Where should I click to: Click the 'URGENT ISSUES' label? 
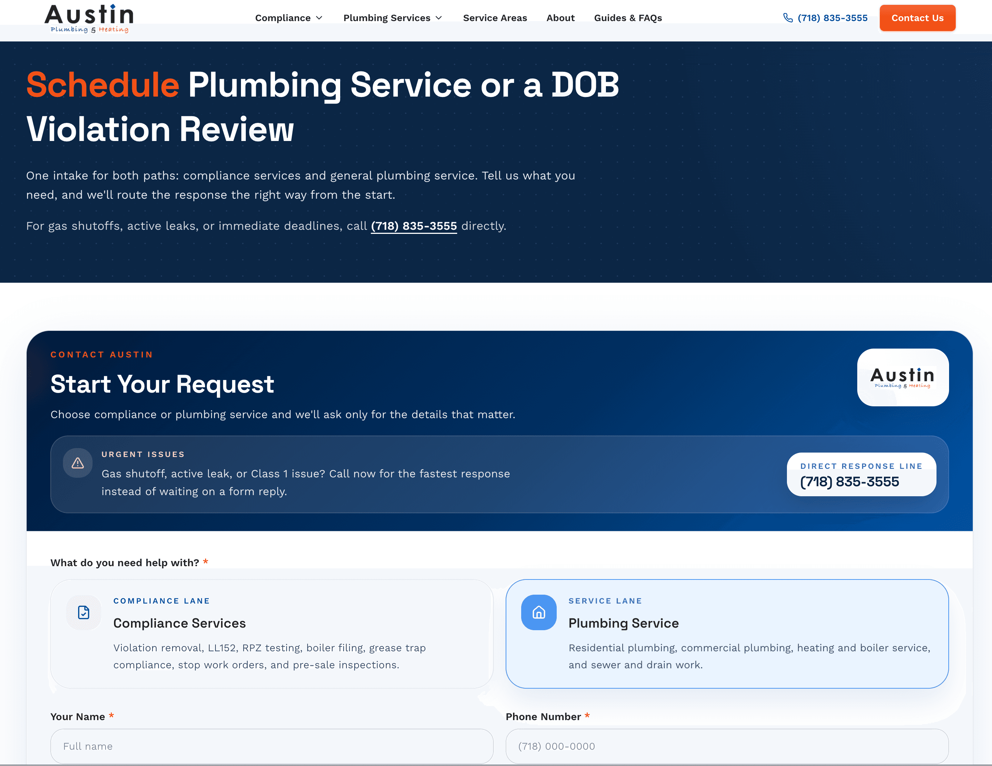tap(143, 454)
